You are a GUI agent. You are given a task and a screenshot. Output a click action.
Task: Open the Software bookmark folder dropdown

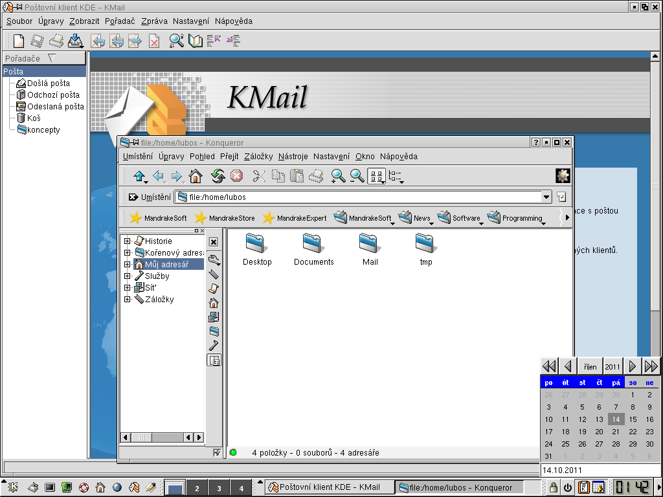click(460, 218)
